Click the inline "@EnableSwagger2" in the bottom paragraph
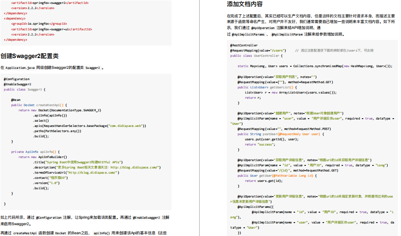 click(146, 217)
